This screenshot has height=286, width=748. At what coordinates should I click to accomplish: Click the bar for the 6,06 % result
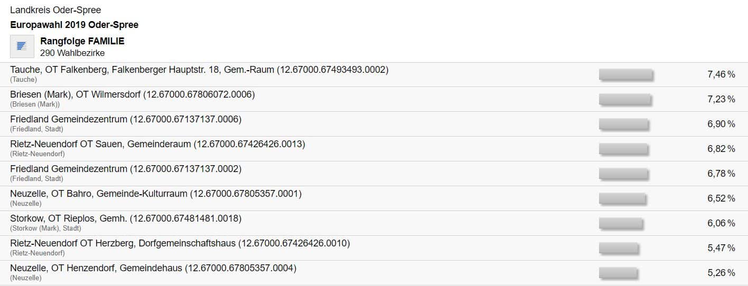click(x=621, y=224)
